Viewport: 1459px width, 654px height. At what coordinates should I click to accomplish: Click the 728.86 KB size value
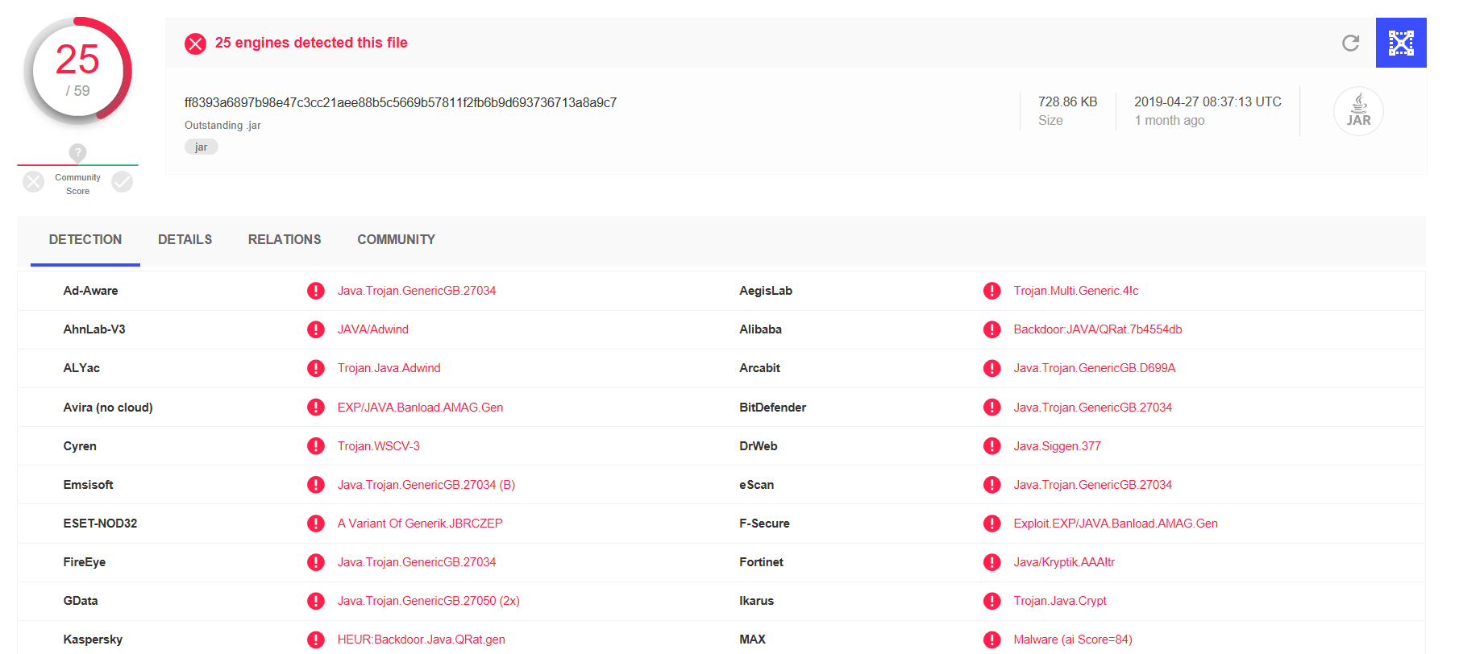pyautogui.click(x=1068, y=101)
